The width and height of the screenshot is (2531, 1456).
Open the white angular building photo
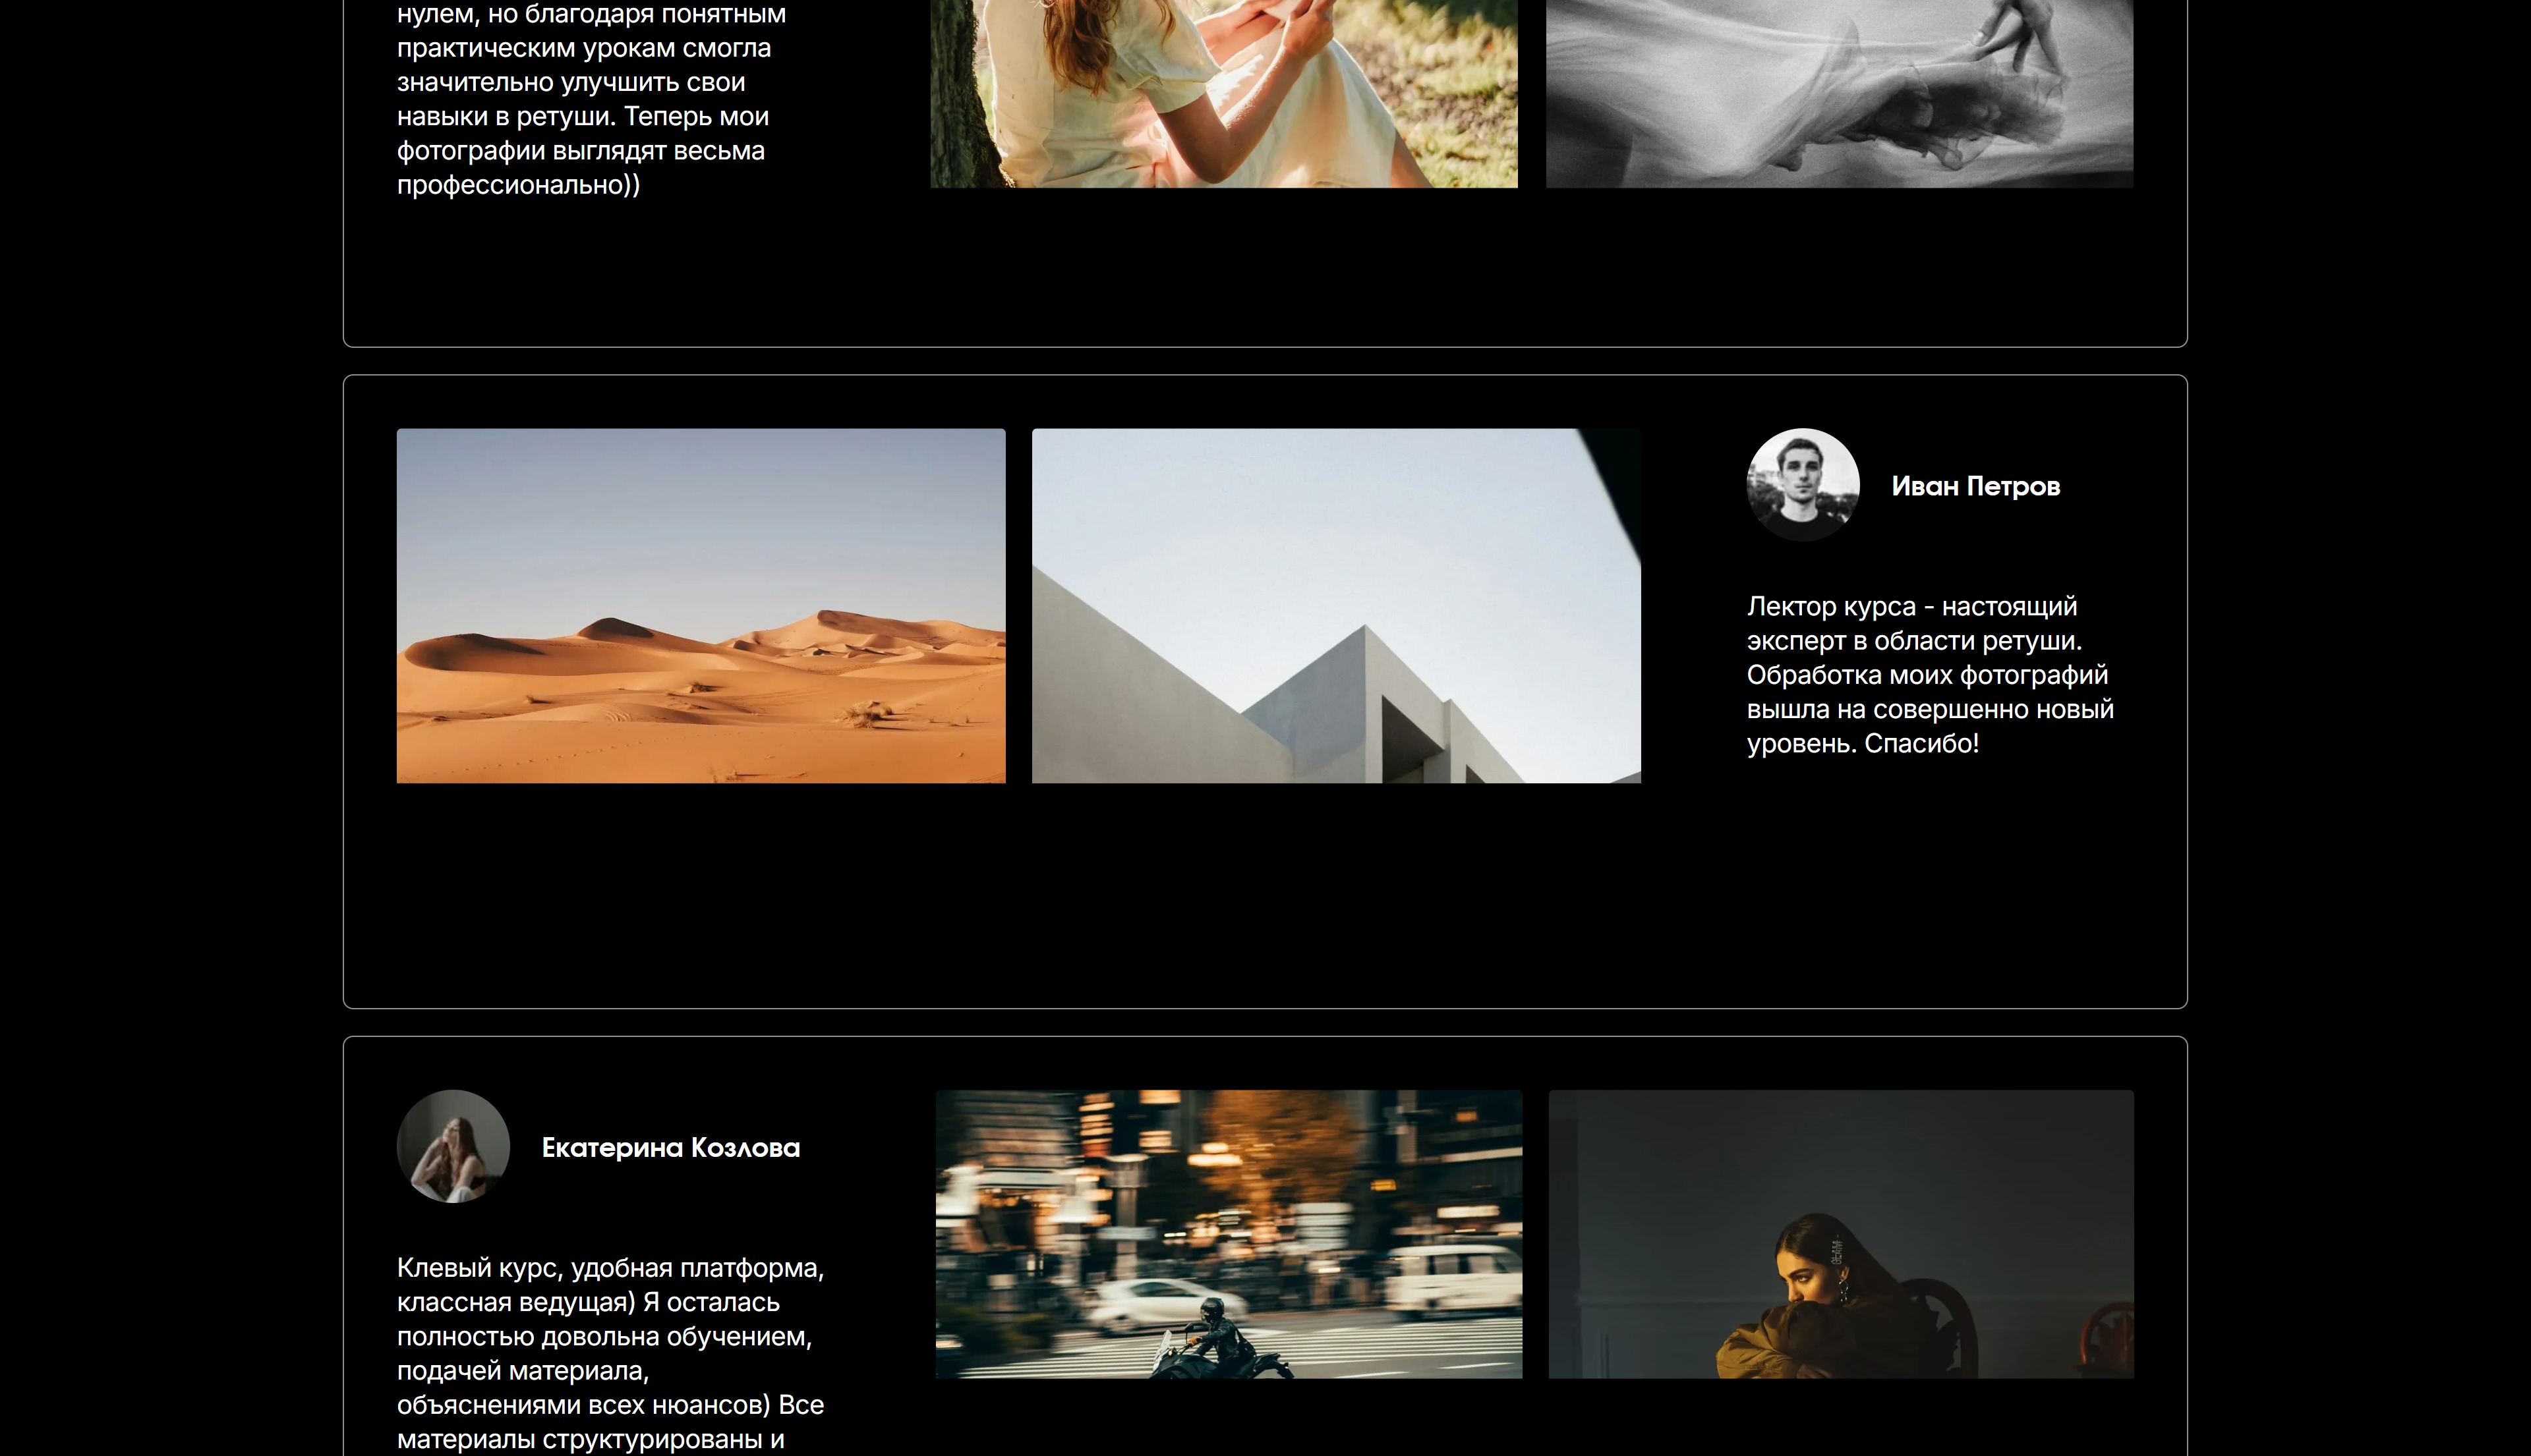(x=1335, y=605)
